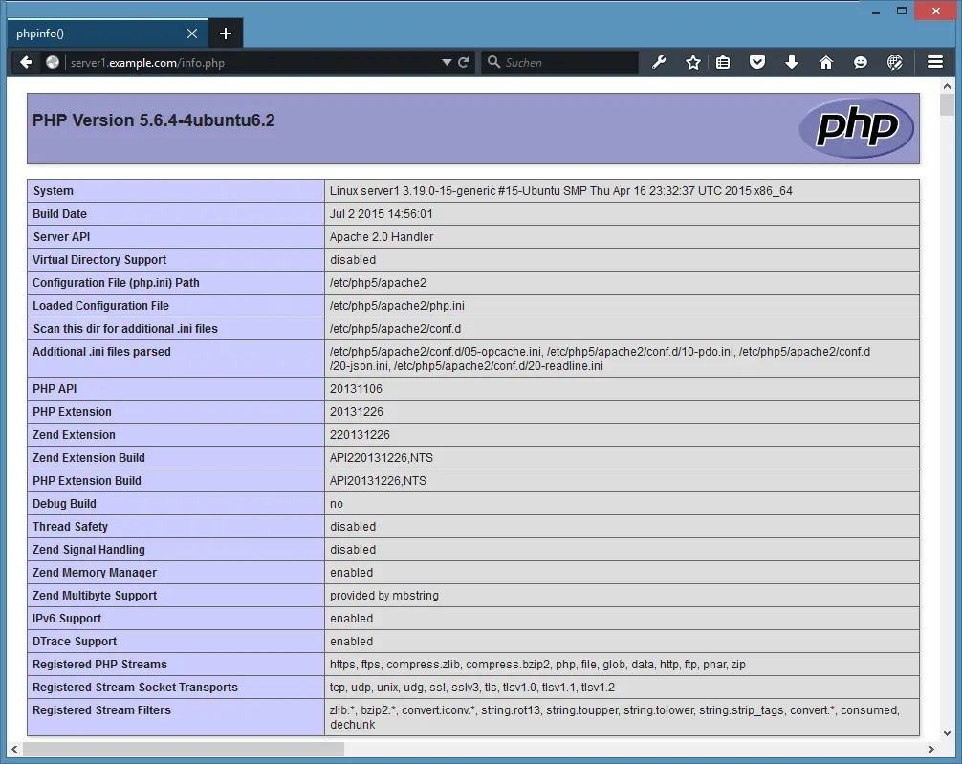Open a new tab with plus button
962x764 pixels.
coord(226,33)
